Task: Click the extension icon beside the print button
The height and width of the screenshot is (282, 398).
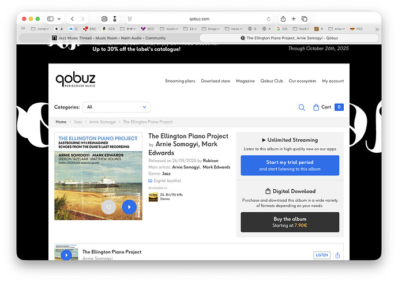Action: 115,19
